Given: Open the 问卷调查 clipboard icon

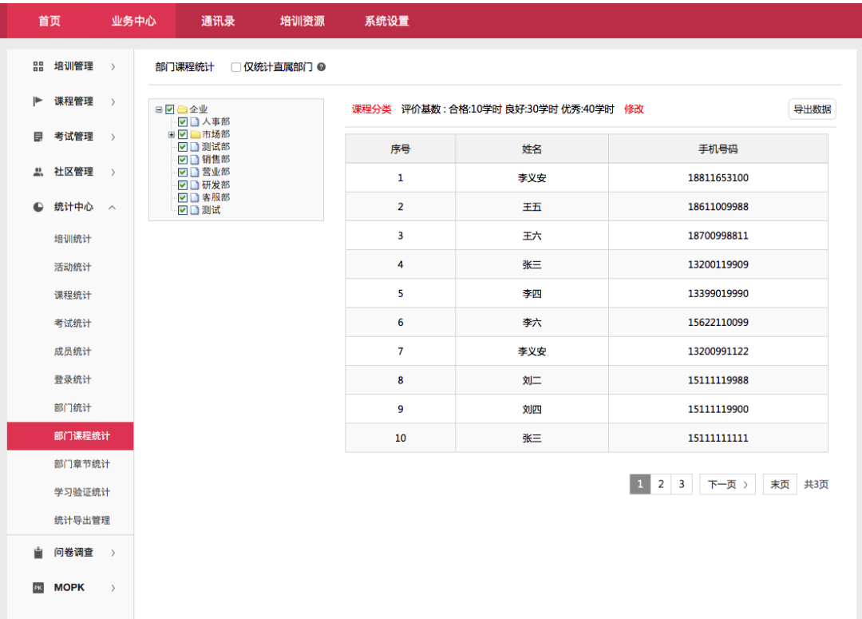Looking at the screenshot, I should click(x=38, y=552).
